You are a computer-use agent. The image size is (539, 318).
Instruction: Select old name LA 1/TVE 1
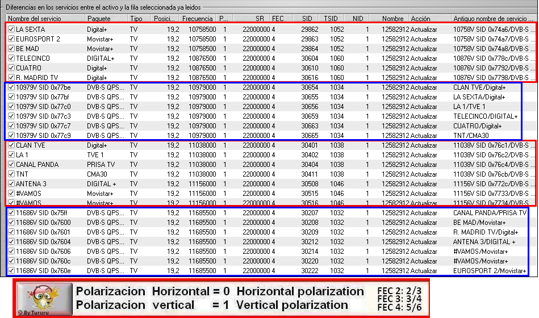[469, 107]
